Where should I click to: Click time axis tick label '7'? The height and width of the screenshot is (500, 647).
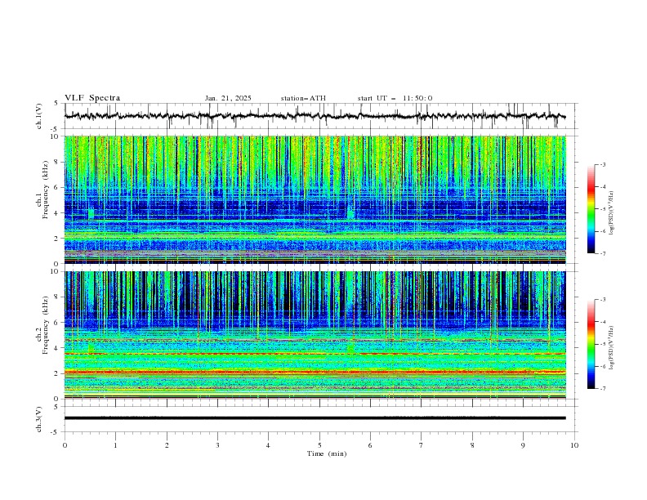click(422, 445)
